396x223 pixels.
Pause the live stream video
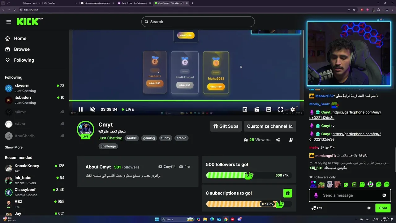[80, 109]
